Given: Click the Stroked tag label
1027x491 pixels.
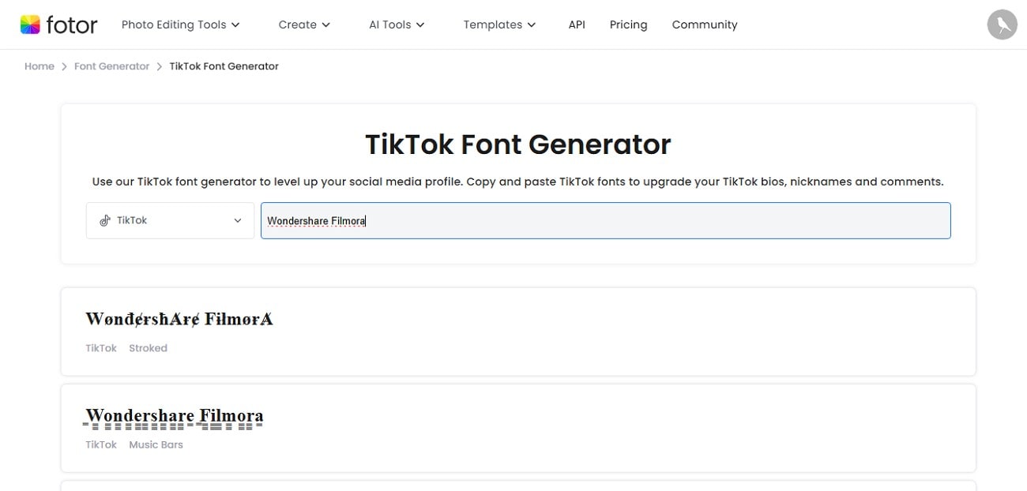Looking at the screenshot, I should point(148,348).
